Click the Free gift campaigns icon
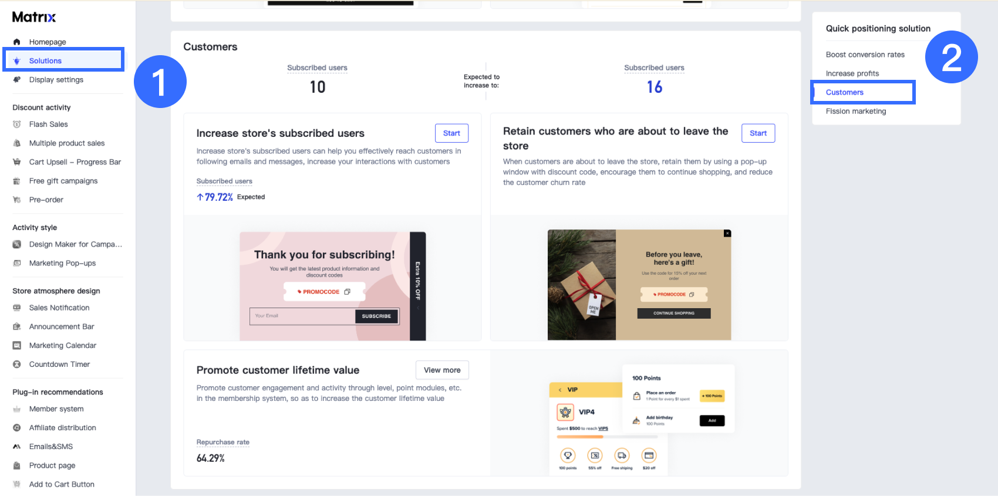Viewport: 998px width, 496px height. point(17,181)
